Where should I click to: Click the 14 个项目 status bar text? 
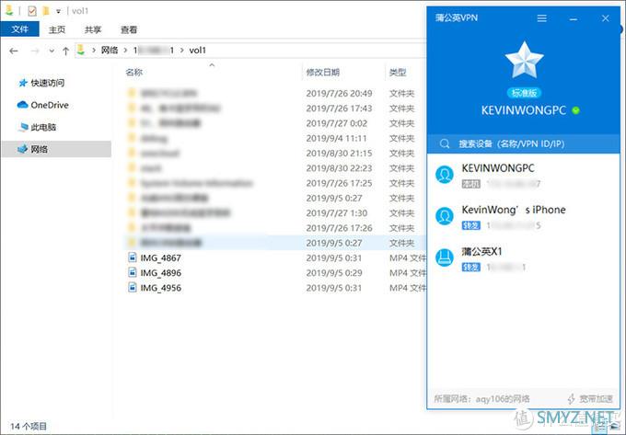pos(28,426)
